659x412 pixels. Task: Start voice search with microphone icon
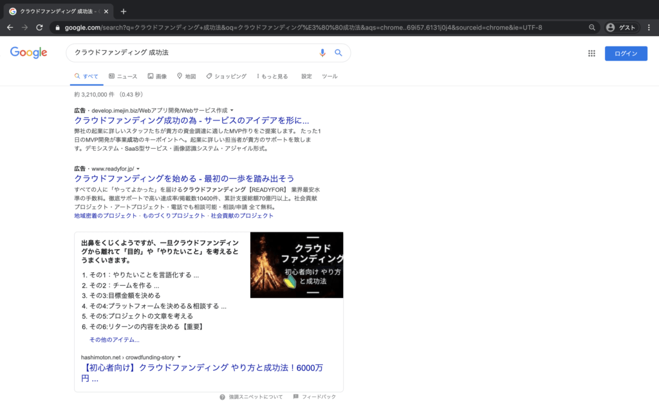tap(322, 53)
